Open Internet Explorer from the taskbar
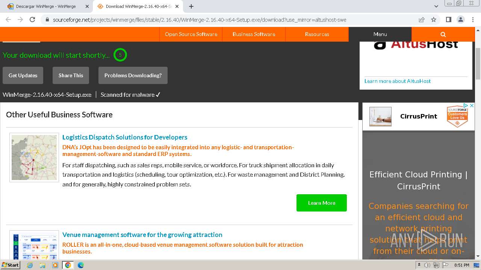Viewport: 481px width, 270px height. 30,265
